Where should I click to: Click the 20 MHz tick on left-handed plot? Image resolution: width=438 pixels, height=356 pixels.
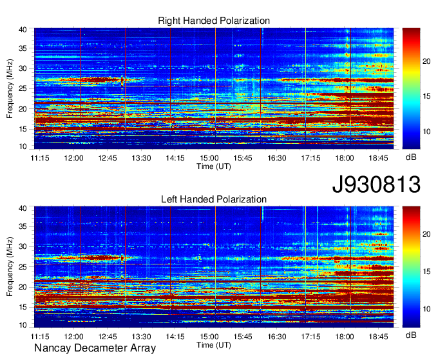23,287
